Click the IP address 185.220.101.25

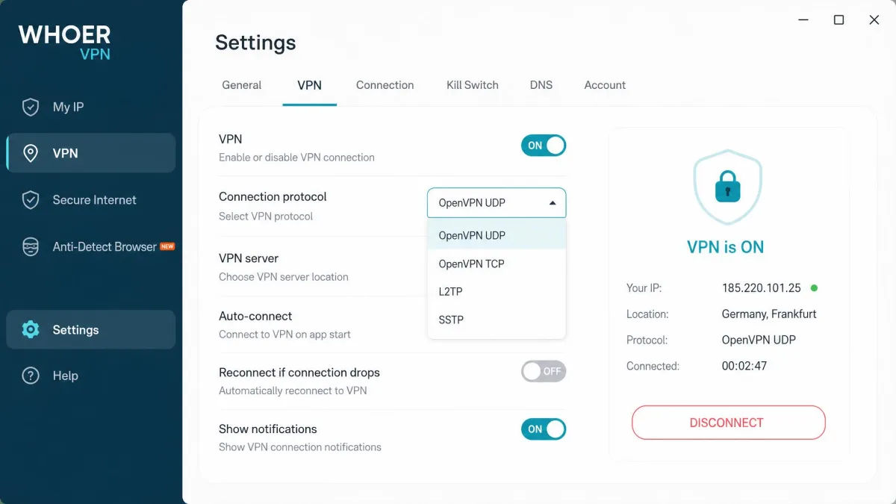pos(762,287)
